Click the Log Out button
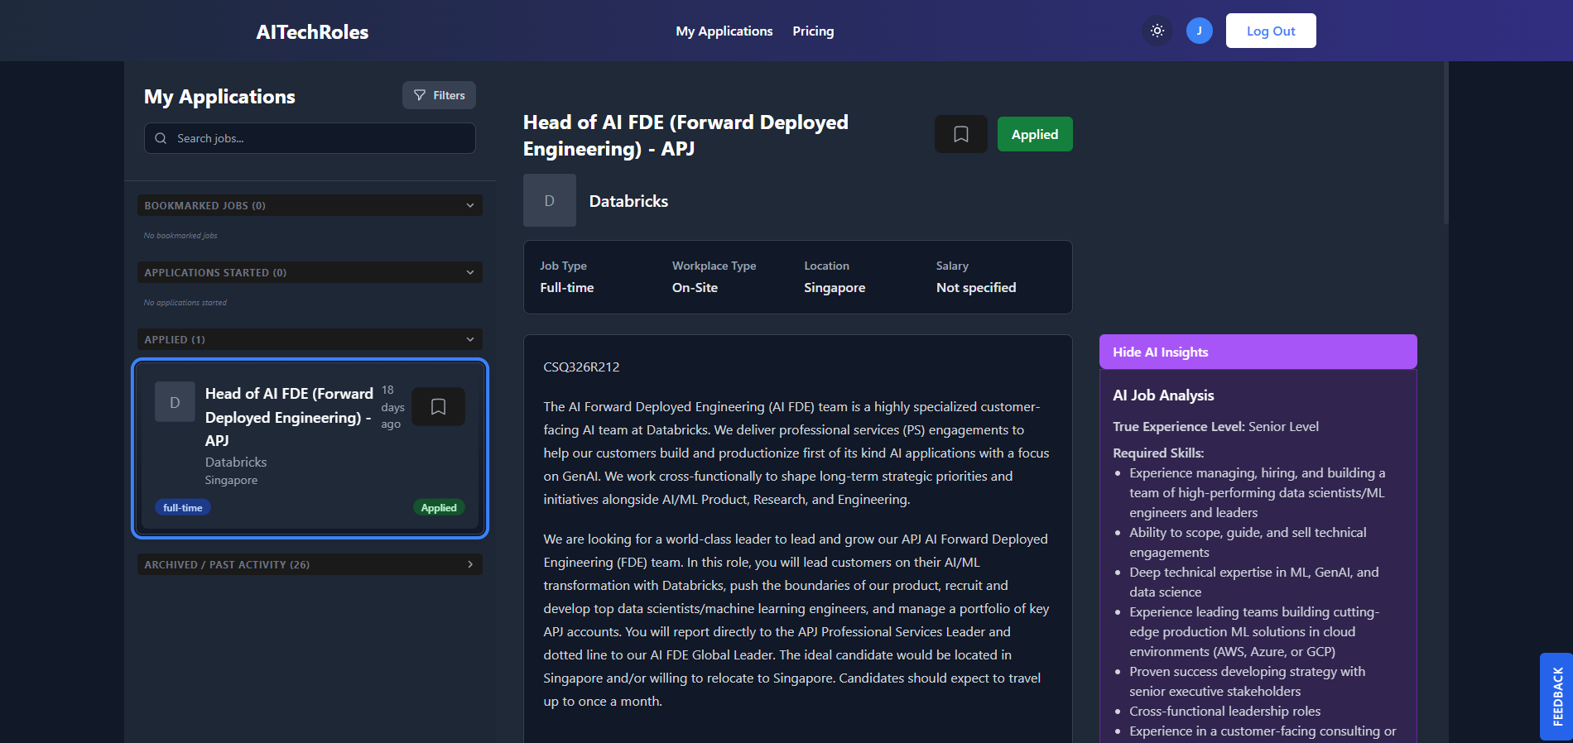The width and height of the screenshot is (1573, 743). 1271,31
